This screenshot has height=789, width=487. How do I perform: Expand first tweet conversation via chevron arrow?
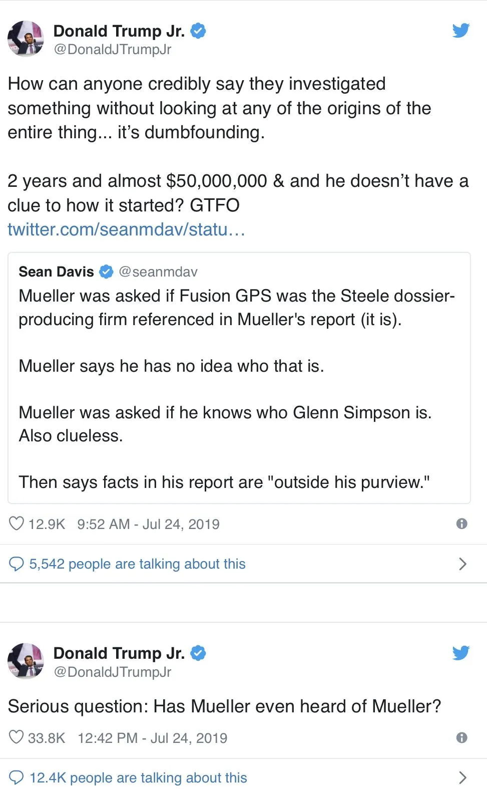[462, 564]
